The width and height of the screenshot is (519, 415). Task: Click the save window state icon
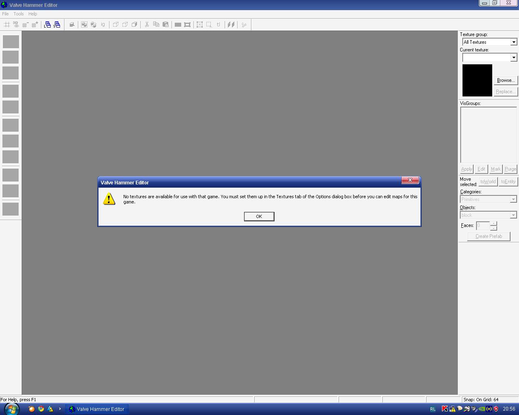click(x=57, y=25)
